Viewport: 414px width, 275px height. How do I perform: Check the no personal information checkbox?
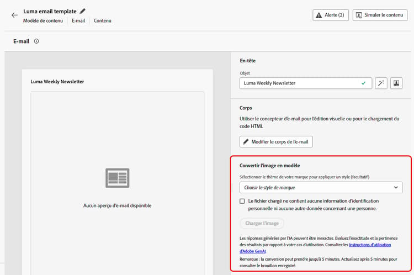pyautogui.click(x=242, y=201)
